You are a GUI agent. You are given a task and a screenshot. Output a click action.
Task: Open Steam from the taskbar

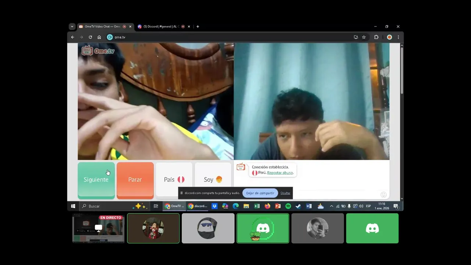pos(298,206)
